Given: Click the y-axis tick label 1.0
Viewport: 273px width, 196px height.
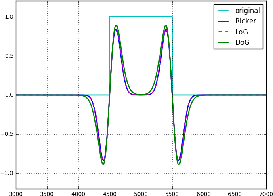Looking at the screenshot, I should pyautogui.click(x=9, y=17).
